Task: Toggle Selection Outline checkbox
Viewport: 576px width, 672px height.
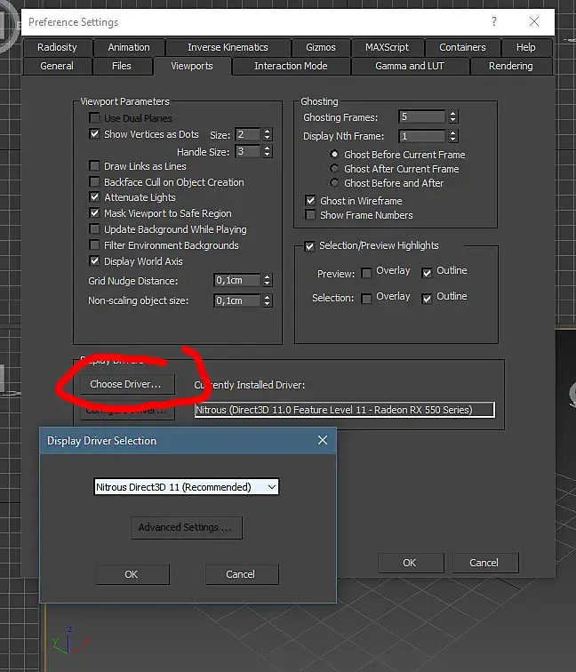Action: [427, 299]
